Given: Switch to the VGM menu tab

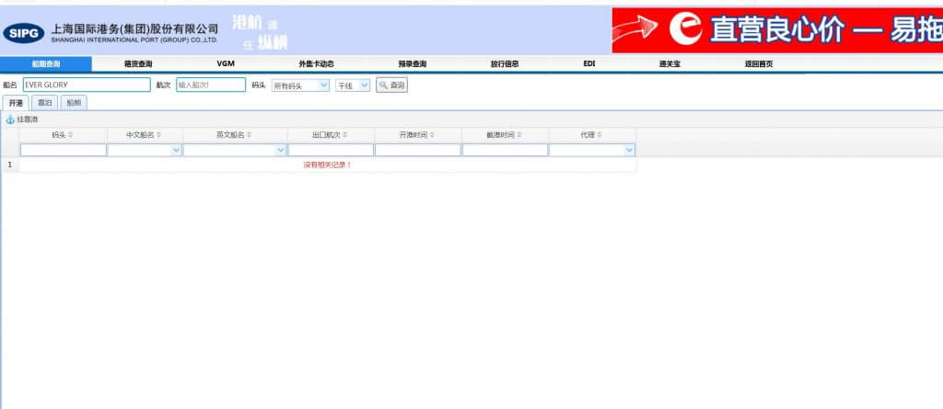Looking at the screenshot, I should [x=226, y=63].
